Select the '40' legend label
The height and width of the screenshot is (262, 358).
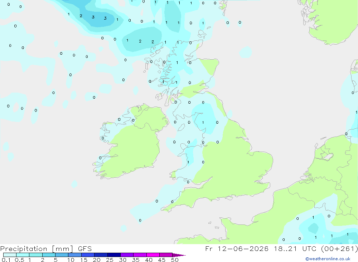(149, 260)
